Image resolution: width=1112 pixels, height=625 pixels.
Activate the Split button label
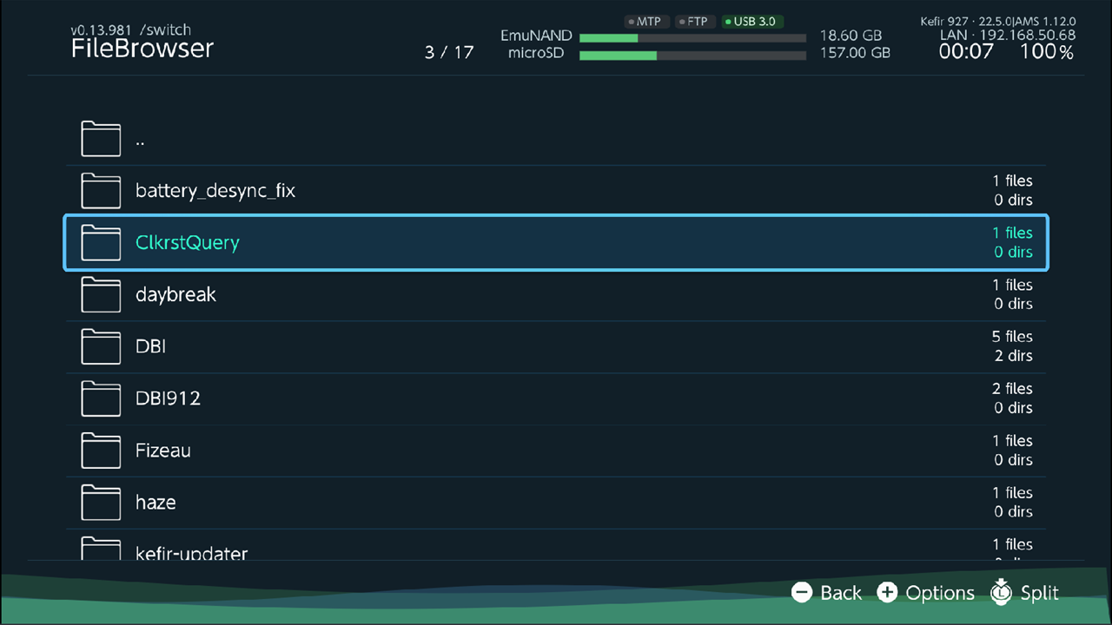(x=1040, y=594)
